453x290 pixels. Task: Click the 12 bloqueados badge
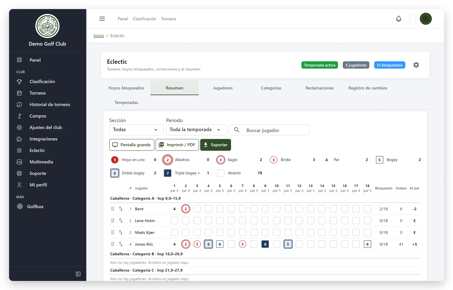pos(390,65)
